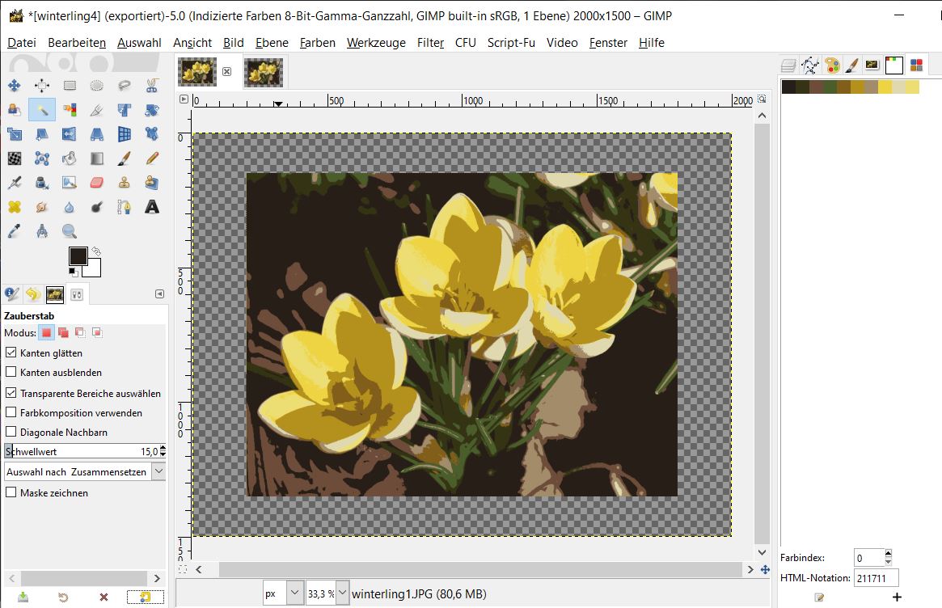Choose subtract from selection mode (third Modus icon)
The image size is (942, 608).
pyautogui.click(x=80, y=332)
